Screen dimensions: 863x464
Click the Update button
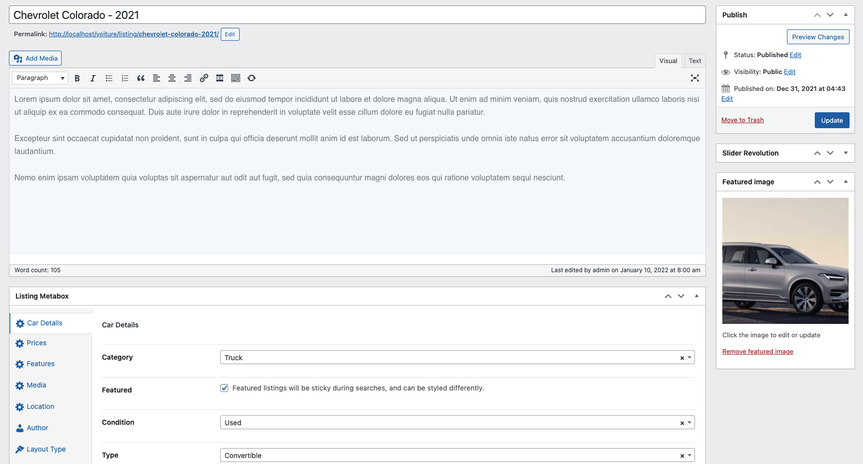[x=832, y=120]
